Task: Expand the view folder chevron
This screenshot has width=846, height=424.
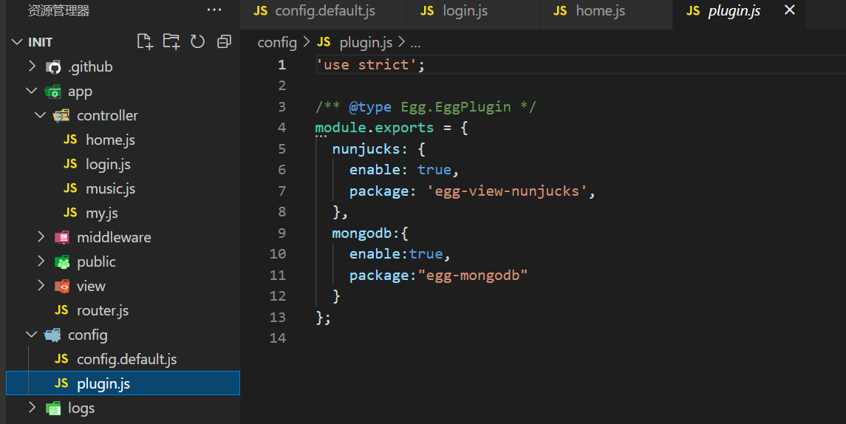Action: 41,285
